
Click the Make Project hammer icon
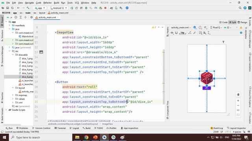(x=28, y=8)
